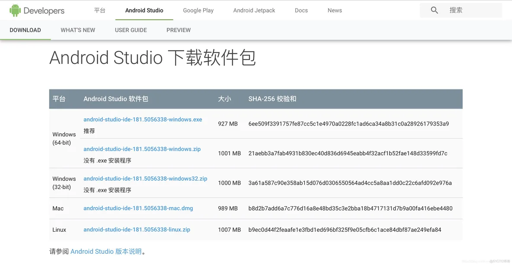Click the Android Studio 软件包 column header
This screenshot has width=512, height=265.
click(x=115, y=99)
